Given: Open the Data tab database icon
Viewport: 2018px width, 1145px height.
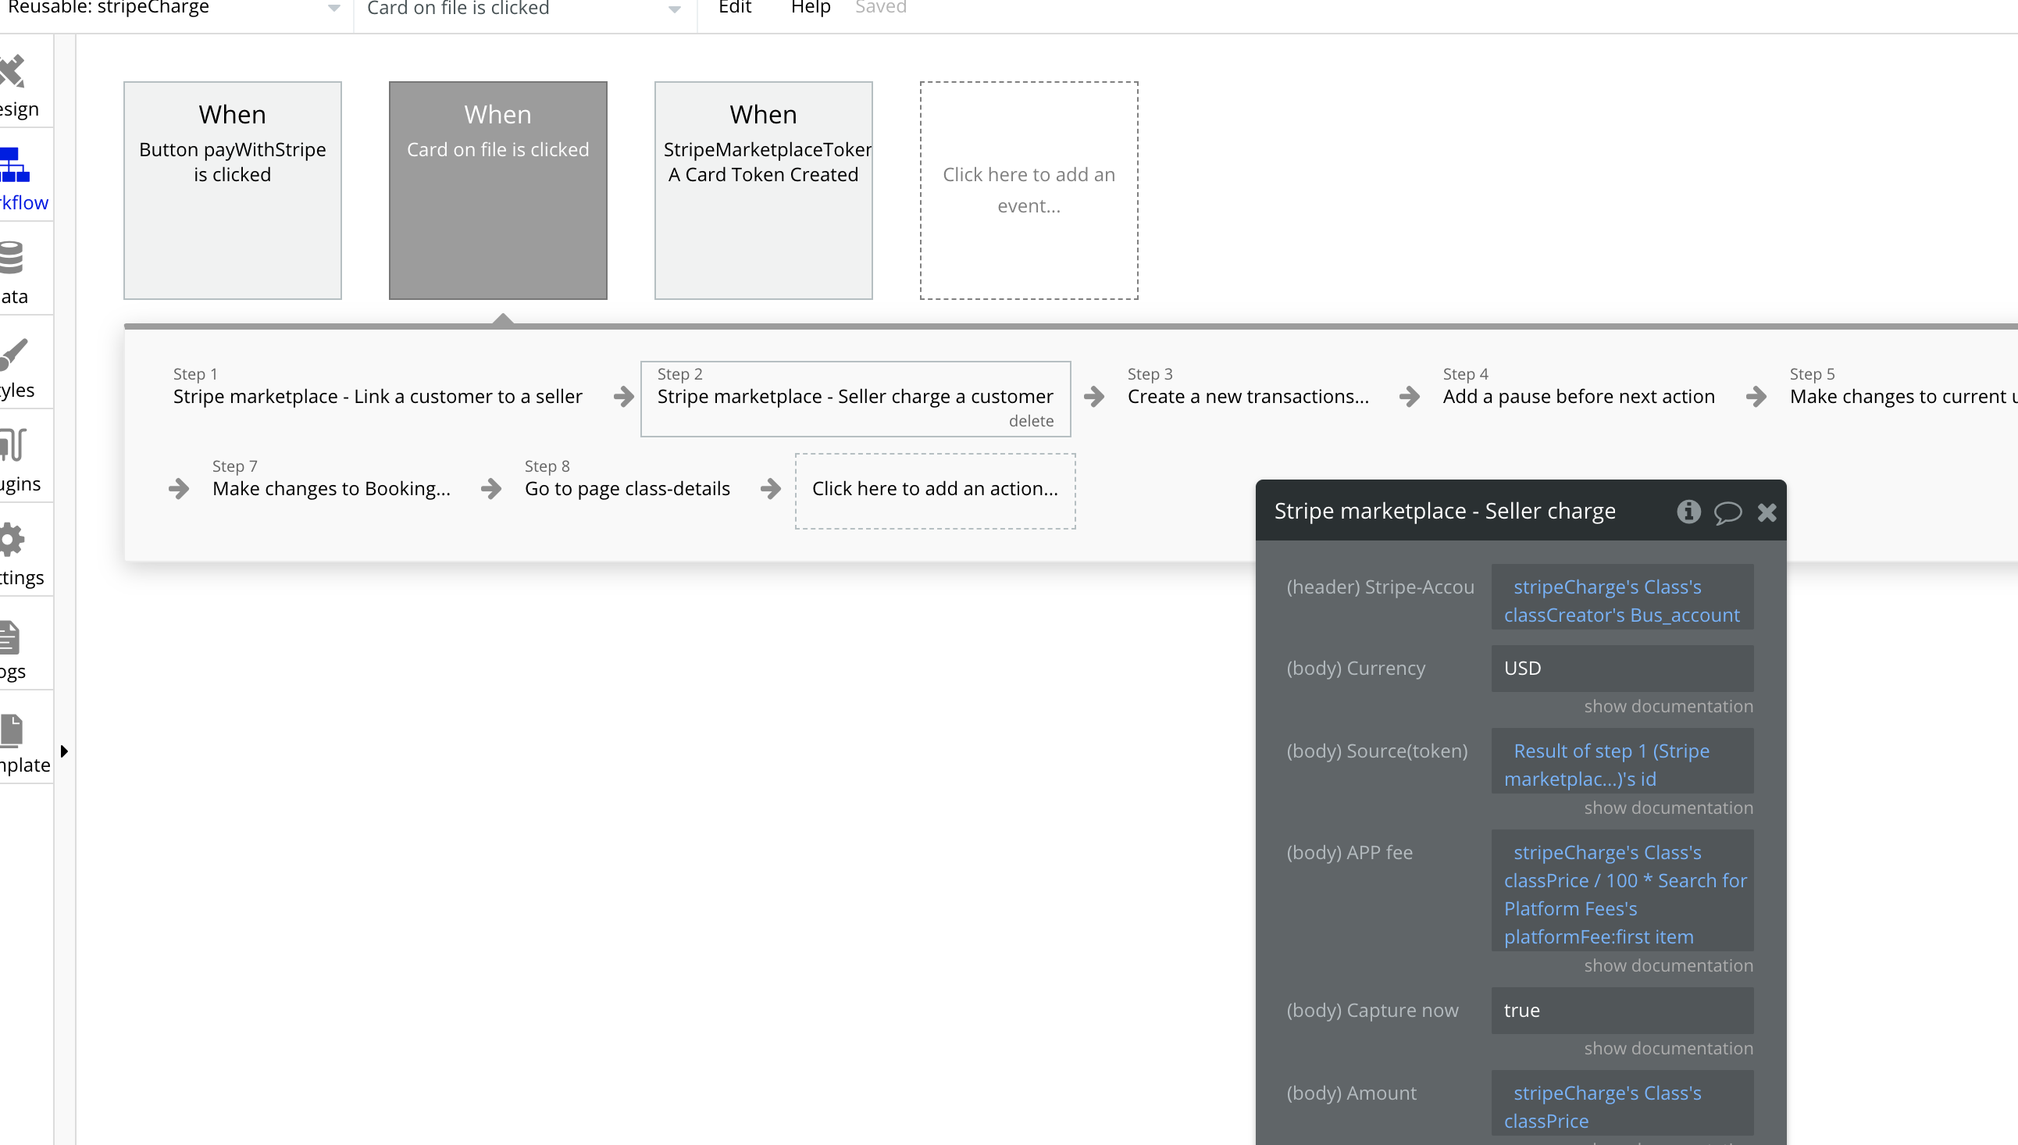Looking at the screenshot, I should (12, 258).
